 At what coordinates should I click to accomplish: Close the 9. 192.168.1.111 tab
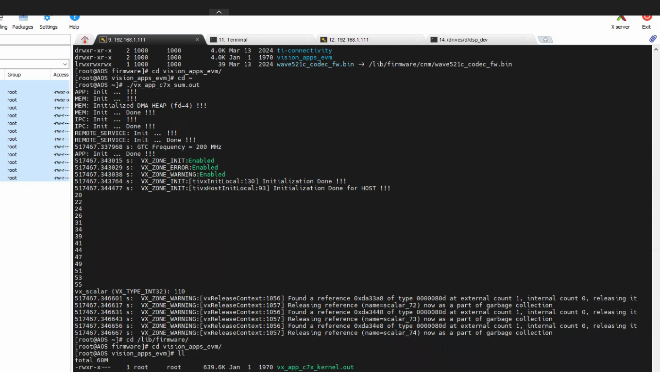(x=197, y=40)
